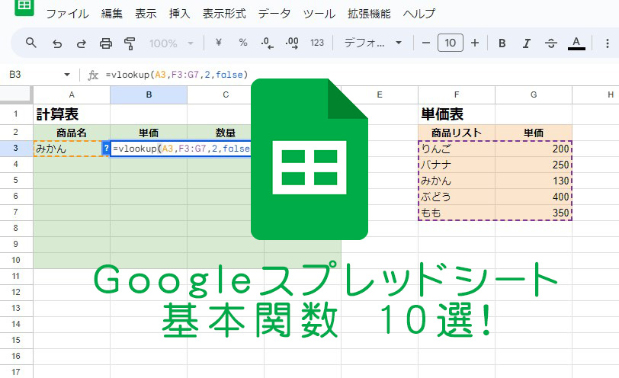
Task: Select the cell containing 計算表
Action: pos(72,114)
